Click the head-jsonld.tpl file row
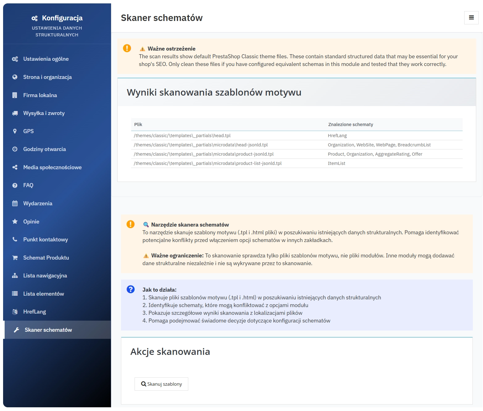The width and height of the screenshot is (483, 411). click(201, 145)
